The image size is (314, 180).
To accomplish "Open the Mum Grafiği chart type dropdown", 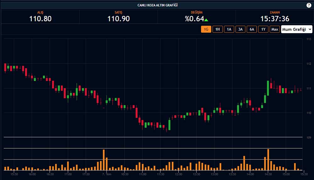I will pos(297,29).
